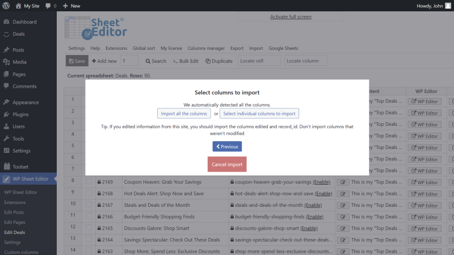The width and height of the screenshot is (454, 255).
Task: Open the Bulk Edit tool
Action: (x=186, y=61)
